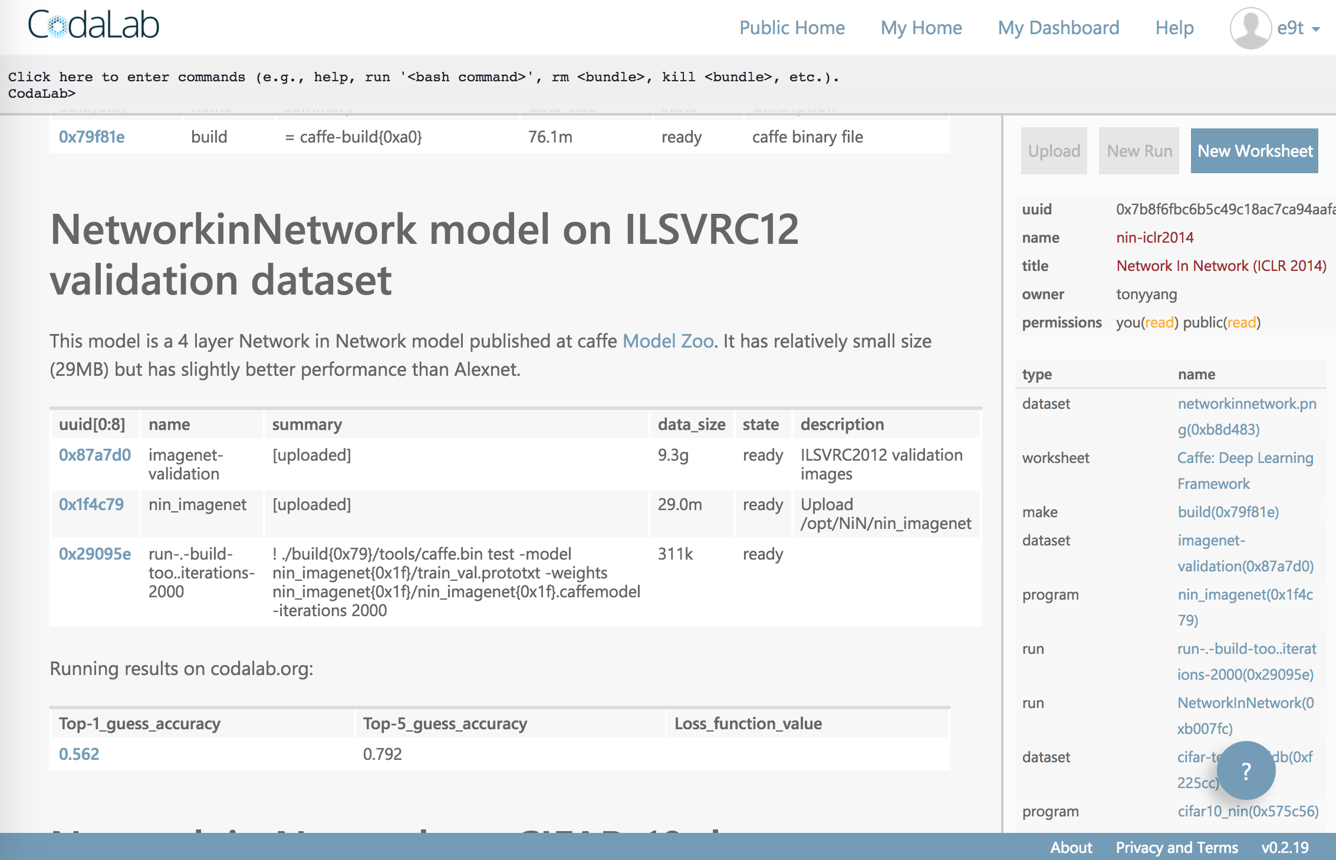Click the v0.2.19 version link
The image size is (1336, 860).
(x=1285, y=847)
